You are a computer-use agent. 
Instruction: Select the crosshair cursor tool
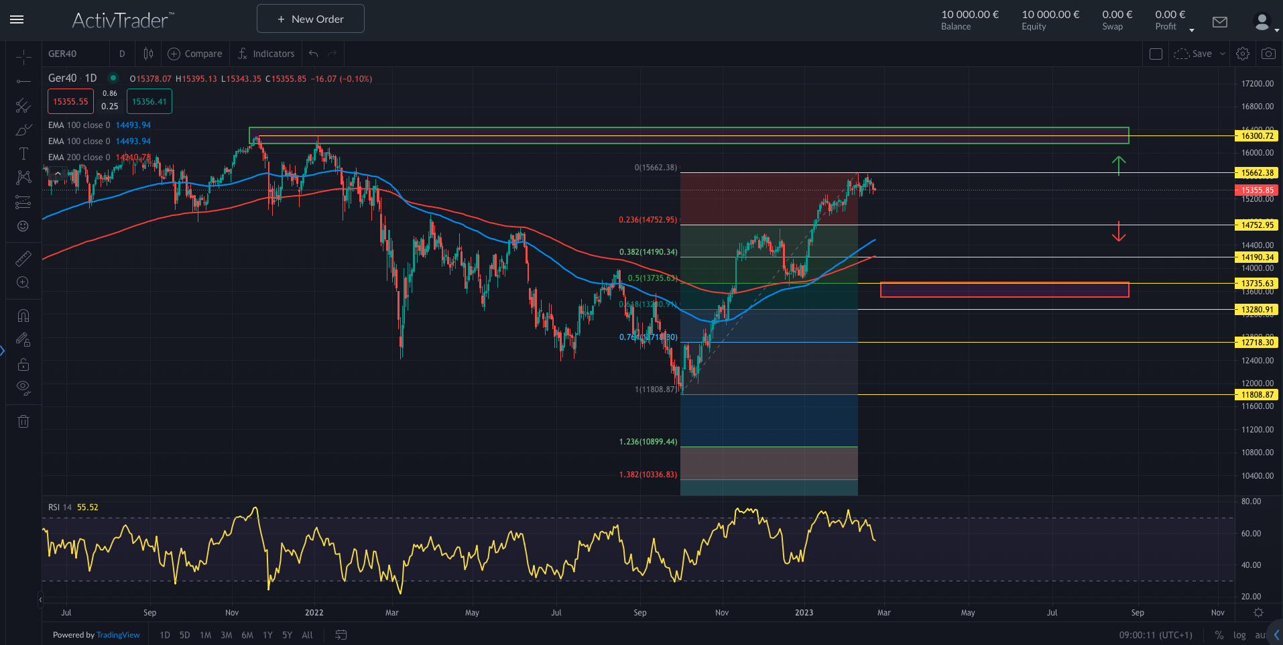coord(23,56)
